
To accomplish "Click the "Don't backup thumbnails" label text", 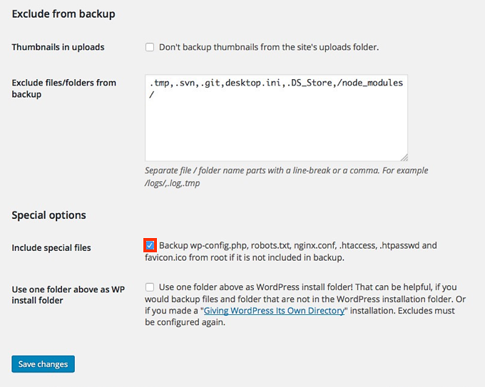I will 268,47.
